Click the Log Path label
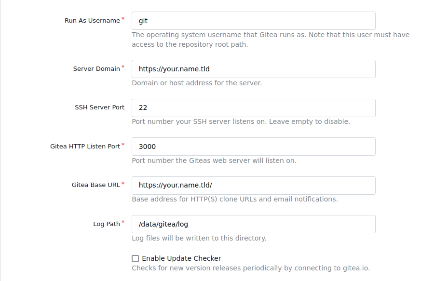 [107, 224]
